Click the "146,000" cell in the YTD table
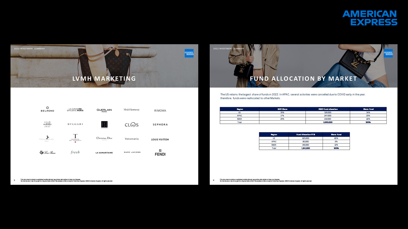408x229 pixels. (306, 145)
